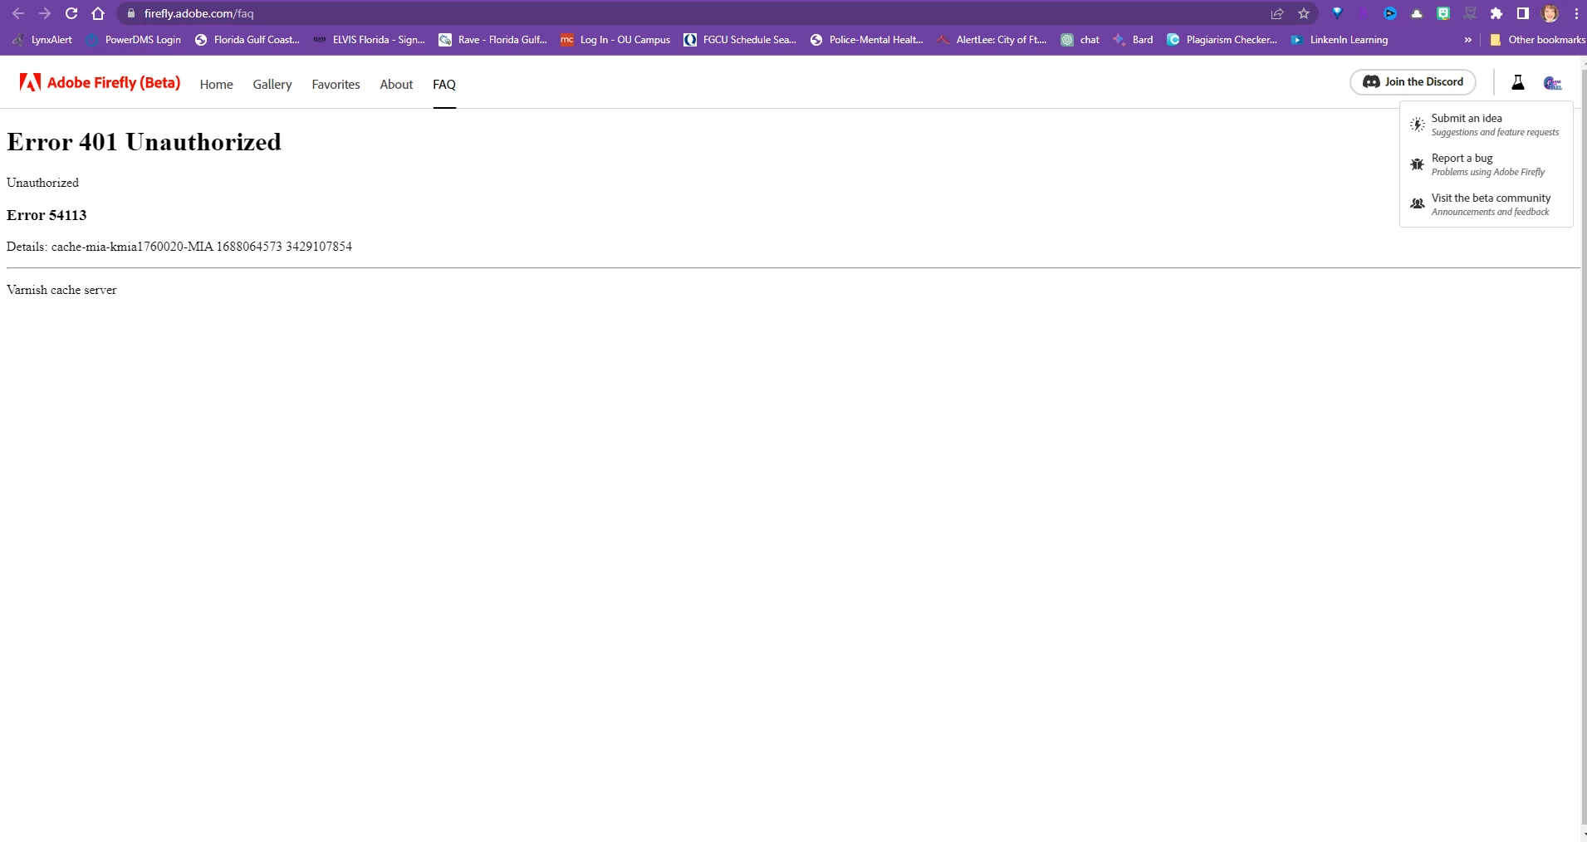Go to the Home nav item
The height and width of the screenshot is (842, 1587).
216,85
